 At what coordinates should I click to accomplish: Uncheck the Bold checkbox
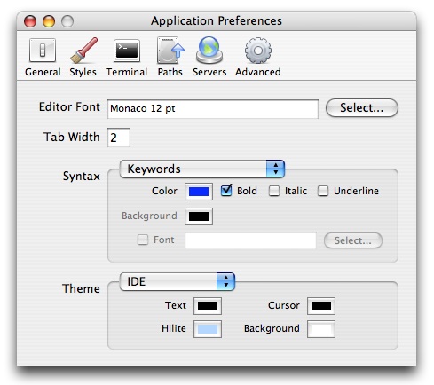[226, 191]
